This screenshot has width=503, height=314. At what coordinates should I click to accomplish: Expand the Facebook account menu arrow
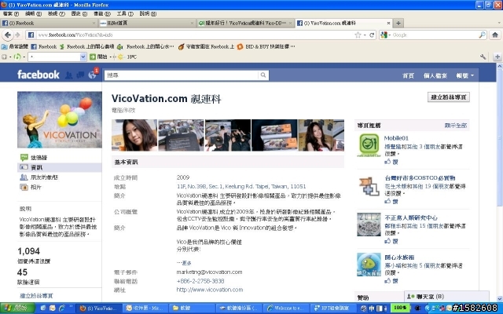tap(472, 75)
